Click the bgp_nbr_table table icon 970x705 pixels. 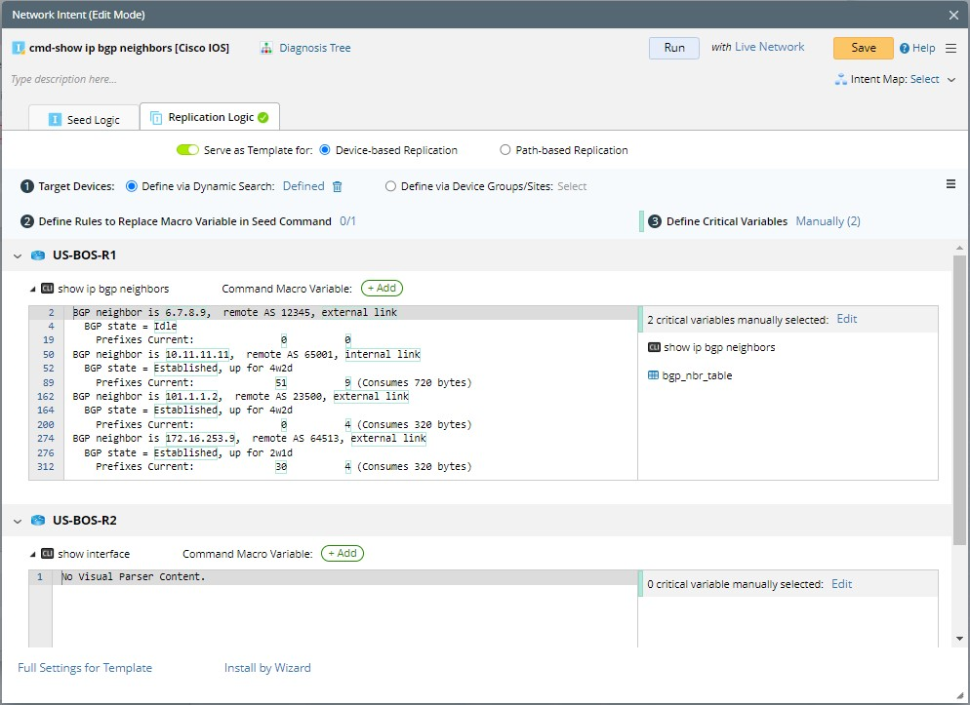[x=653, y=375]
